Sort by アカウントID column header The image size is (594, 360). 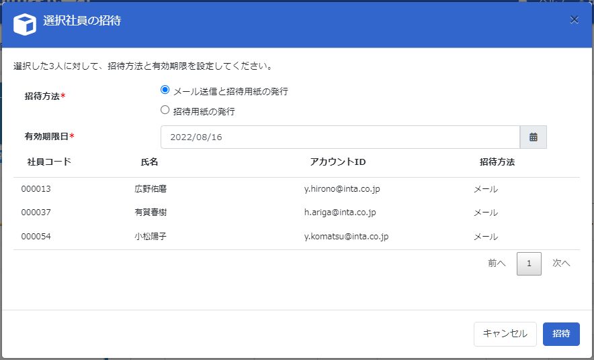[337, 162]
